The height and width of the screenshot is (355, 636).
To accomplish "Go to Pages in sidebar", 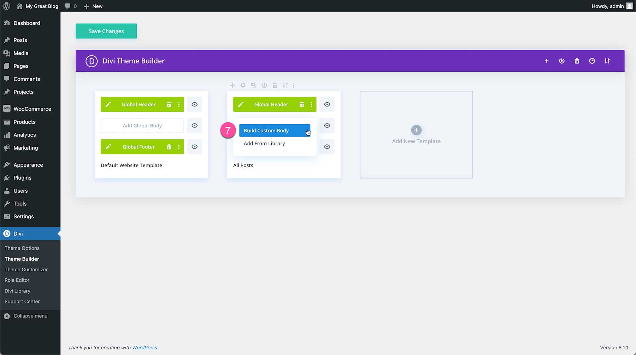I will coord(30,66).
